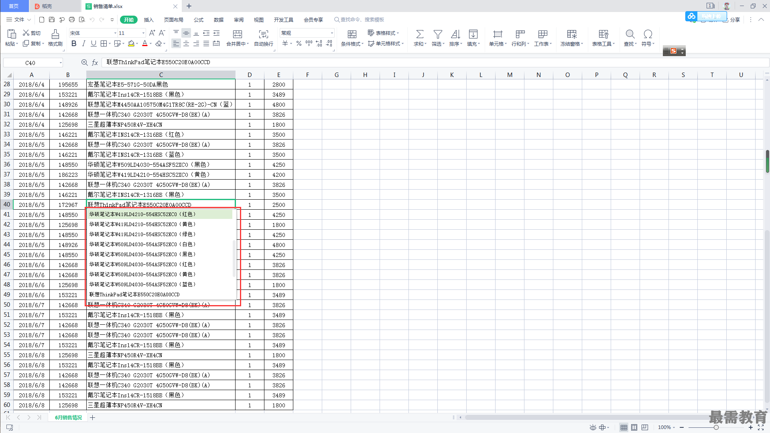Click zoom magnifier beside formula bar
Image resolution: width=770 pixels, height=433 pixels.
[x=84, y=63]
